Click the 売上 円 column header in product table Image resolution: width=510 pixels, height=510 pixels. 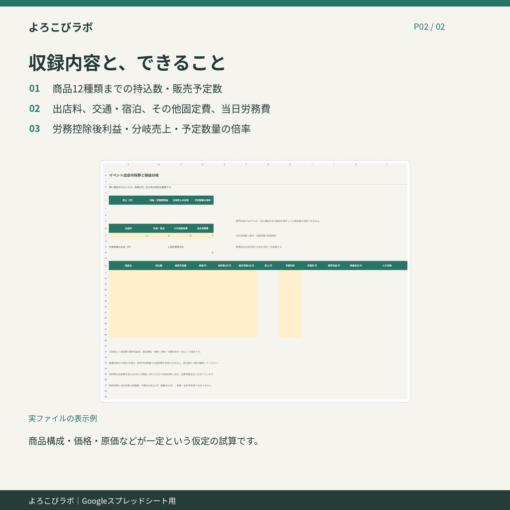[x=268, y=266]
